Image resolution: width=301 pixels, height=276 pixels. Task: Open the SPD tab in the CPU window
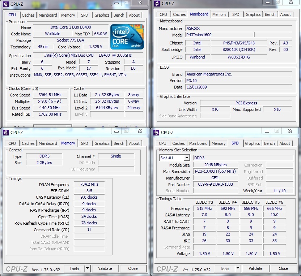pos(84,15)
